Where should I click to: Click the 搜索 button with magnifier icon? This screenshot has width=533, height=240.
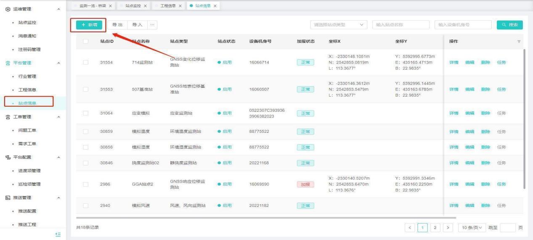[509, 25]
